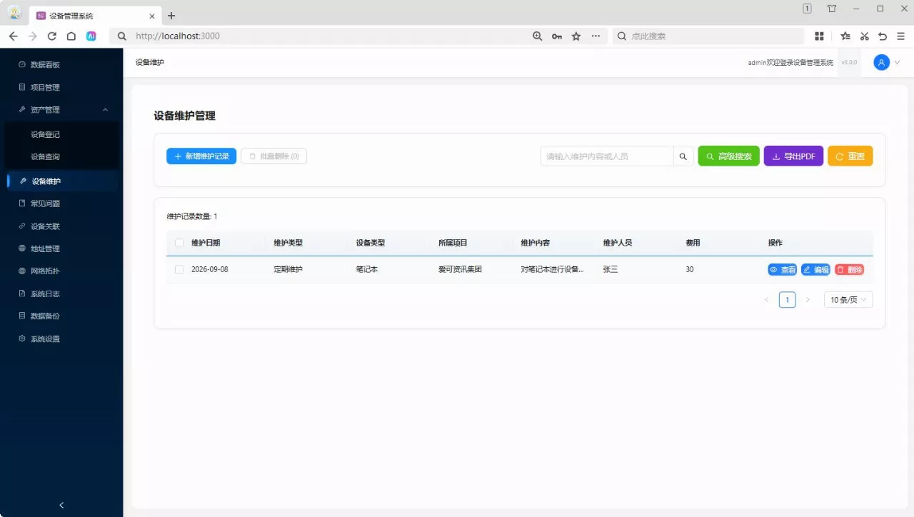Tick the select-all checkbox in table header

[x=179, y=243]
